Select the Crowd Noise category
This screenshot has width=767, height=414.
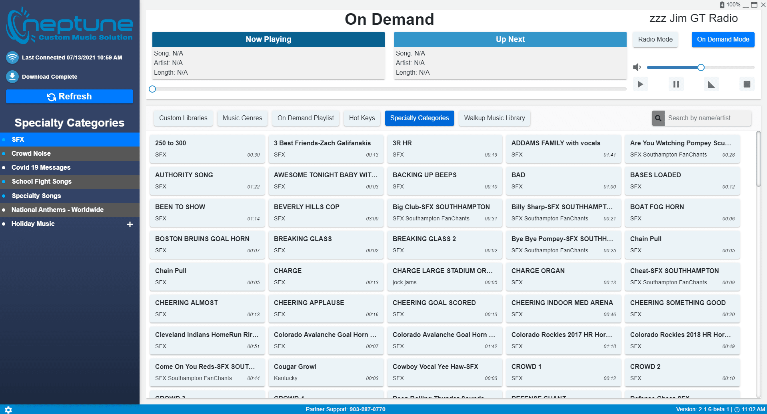pyautogui.click(x=31, y=154)
